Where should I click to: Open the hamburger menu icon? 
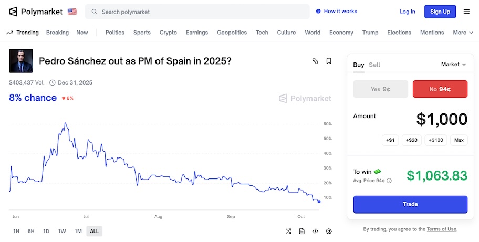coord(466,12)
